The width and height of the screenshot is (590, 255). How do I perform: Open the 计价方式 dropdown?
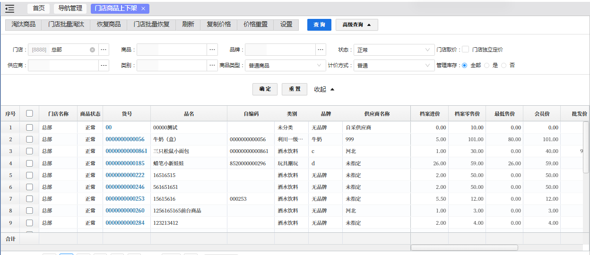coord(394,66)
